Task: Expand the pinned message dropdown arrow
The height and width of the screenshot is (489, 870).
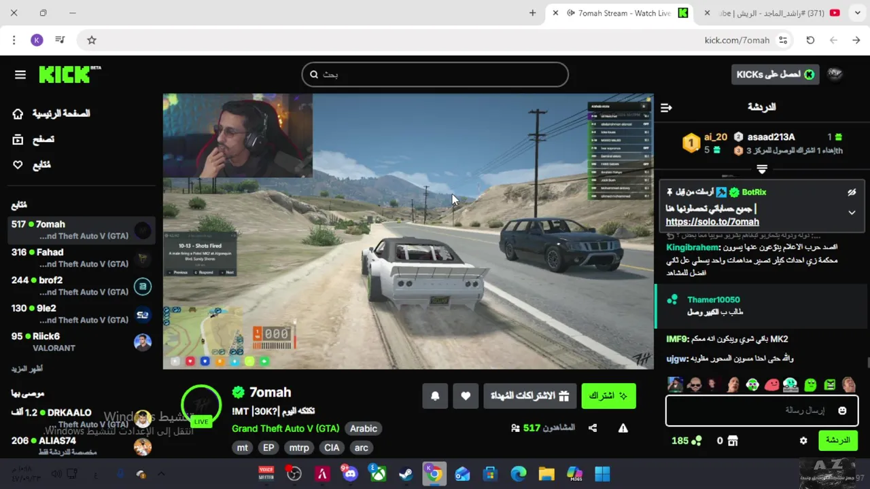Action: pos(852,213)
